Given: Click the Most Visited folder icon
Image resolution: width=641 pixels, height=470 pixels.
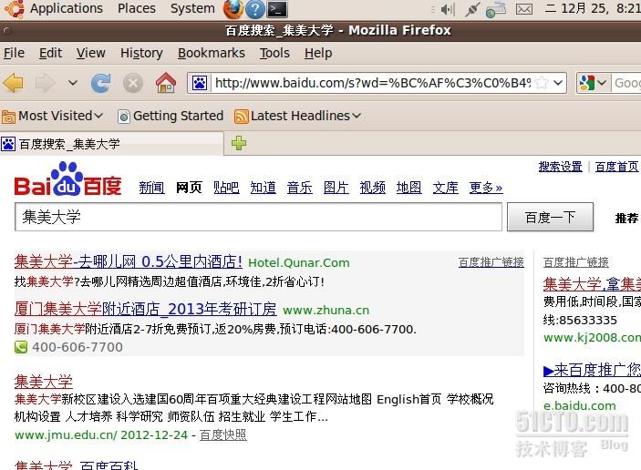Looking at the screenshot, I should (x=8, y=117).
